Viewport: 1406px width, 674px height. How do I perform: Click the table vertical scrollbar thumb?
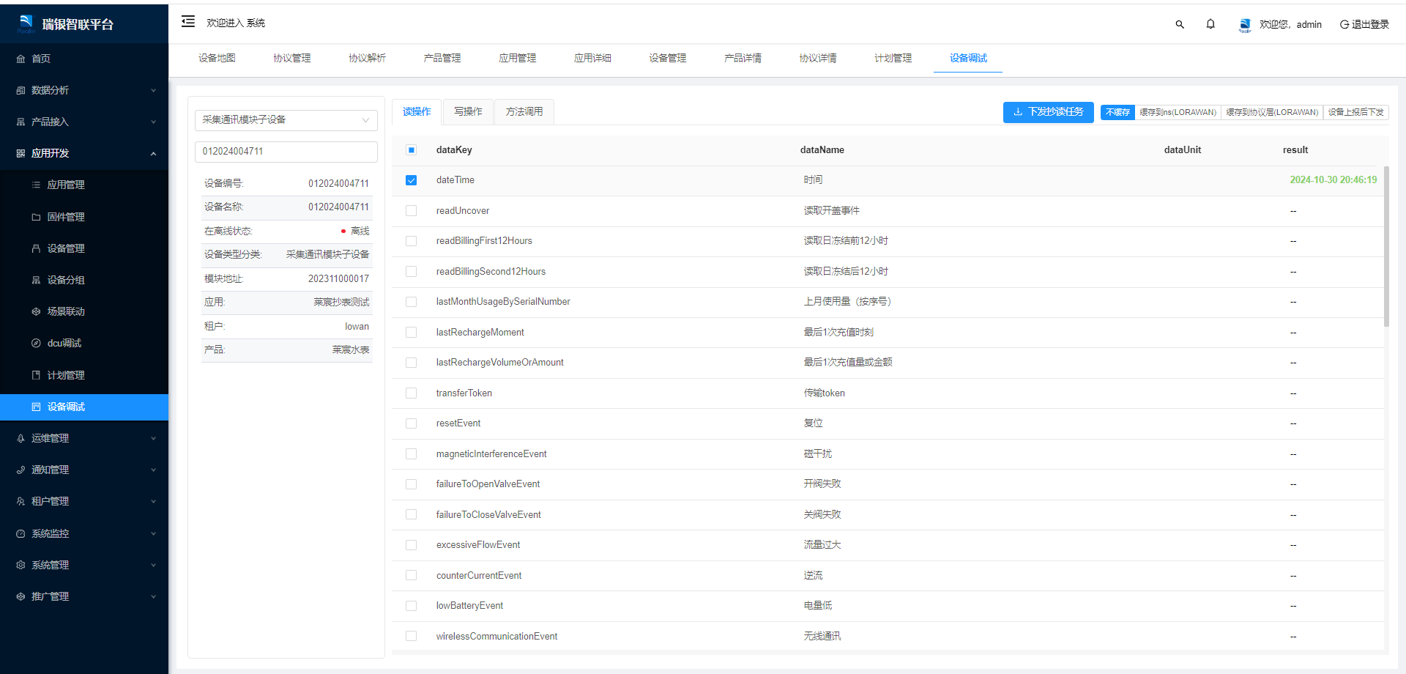tap(1386, 246)
